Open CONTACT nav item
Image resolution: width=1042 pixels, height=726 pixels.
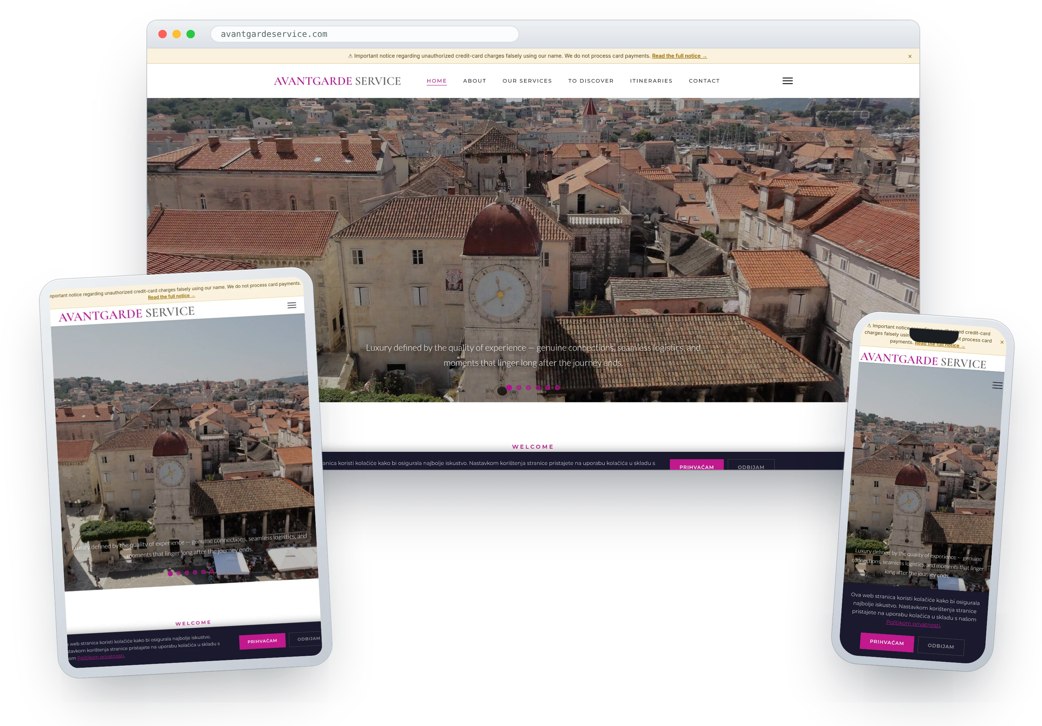pos(704,81)
